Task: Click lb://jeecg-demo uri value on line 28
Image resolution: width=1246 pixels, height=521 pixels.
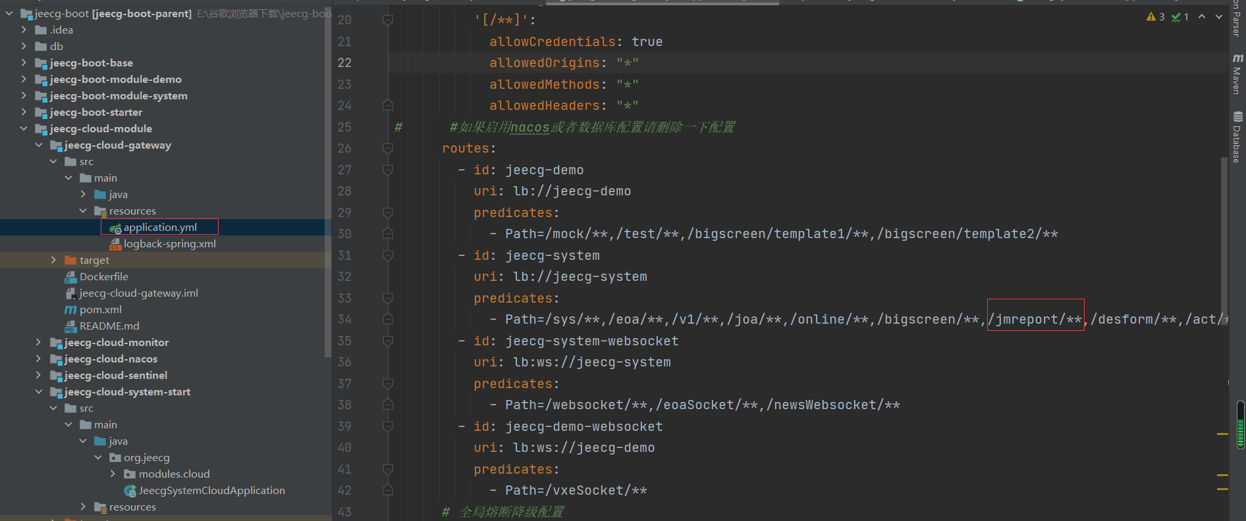Action: click(572, 191)
